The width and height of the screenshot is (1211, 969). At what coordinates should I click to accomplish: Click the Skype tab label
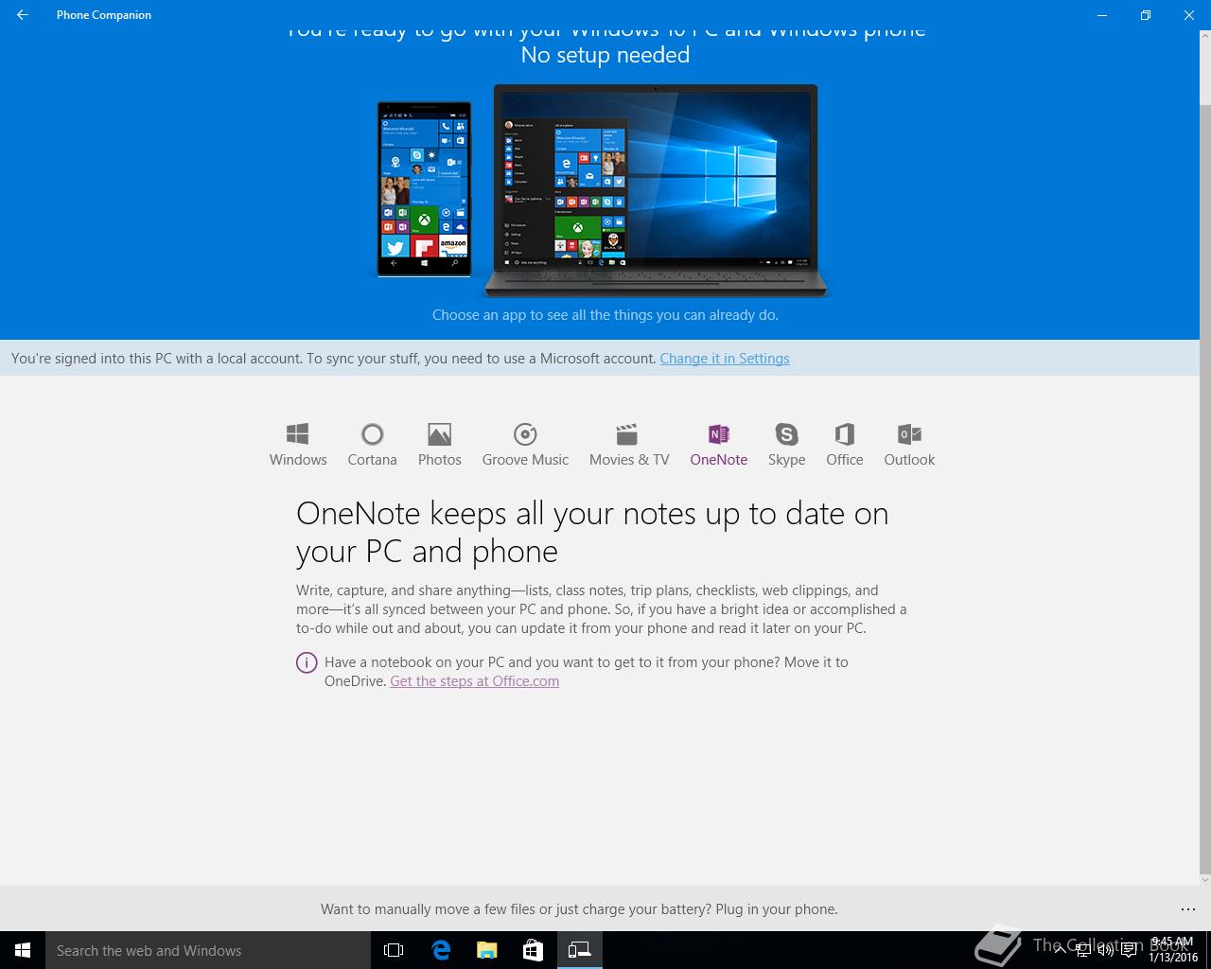(x=786, y=460)
